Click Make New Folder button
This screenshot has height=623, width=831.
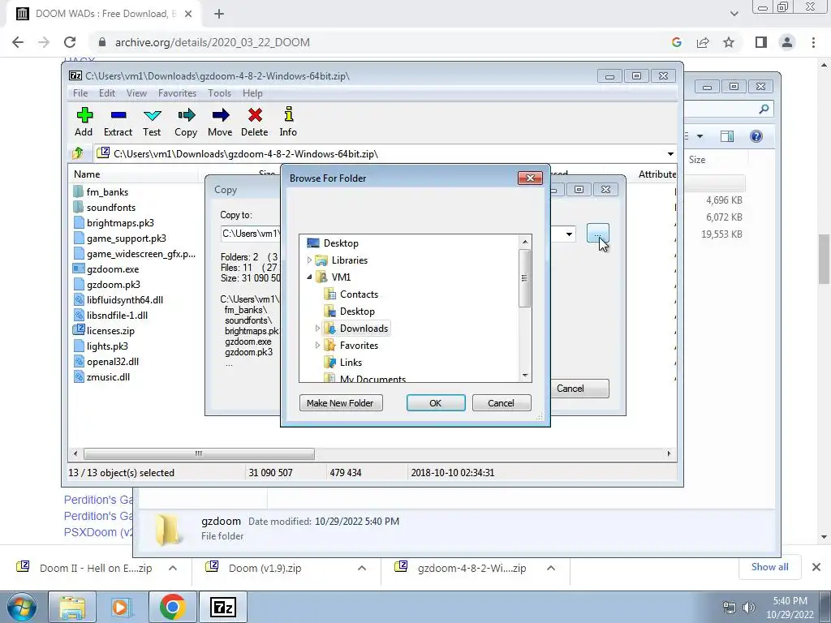(x=341, y=403)
